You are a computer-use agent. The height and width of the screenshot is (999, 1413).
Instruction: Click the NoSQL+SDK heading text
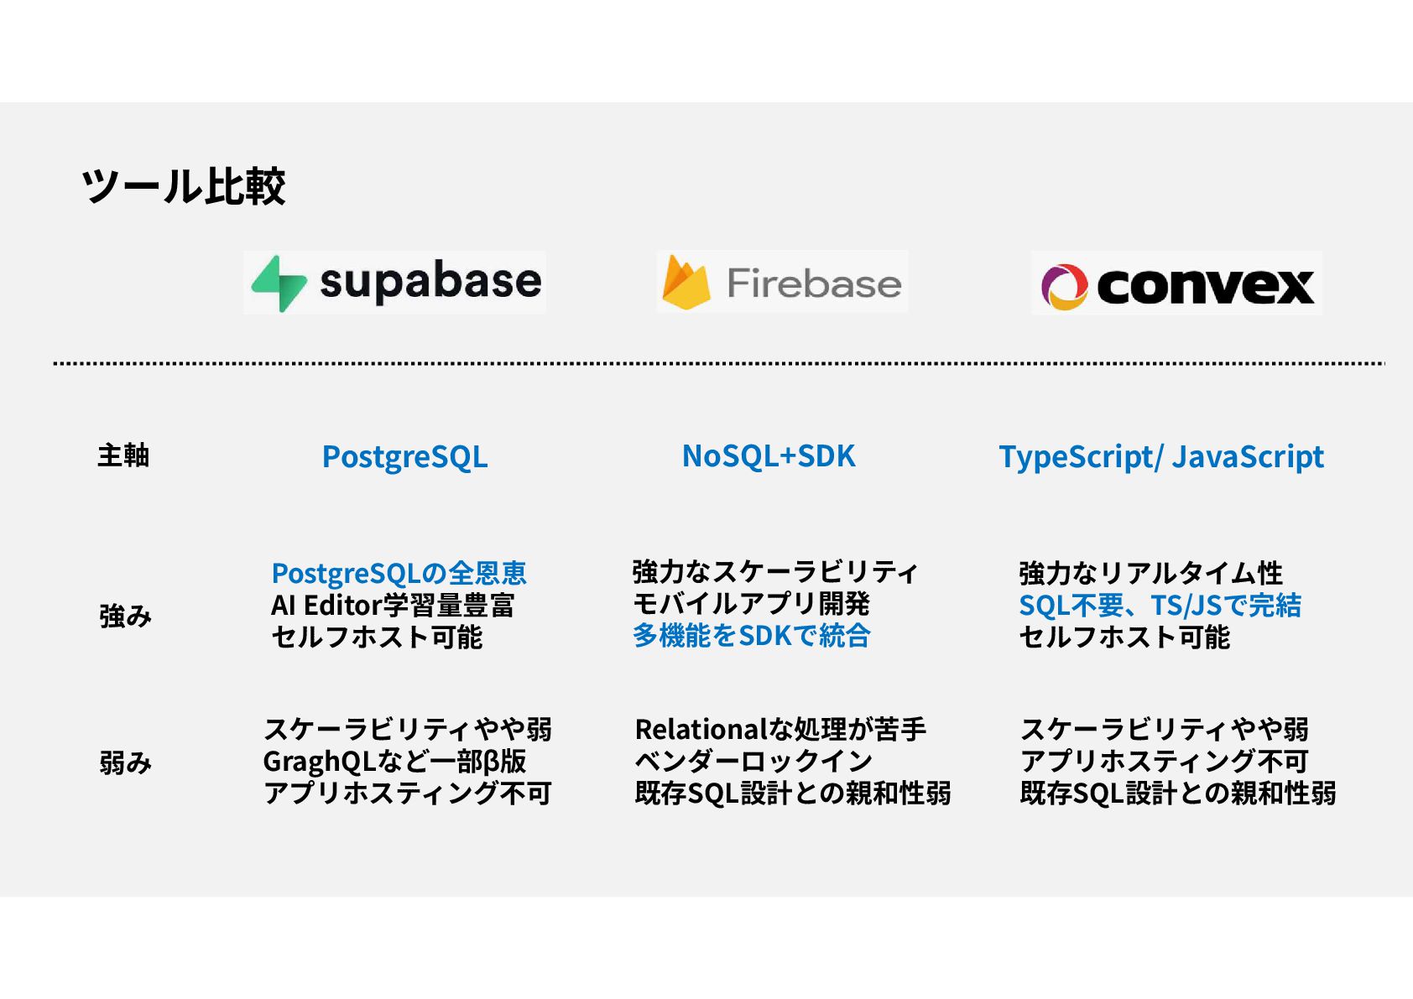click(x=769, y=455)
